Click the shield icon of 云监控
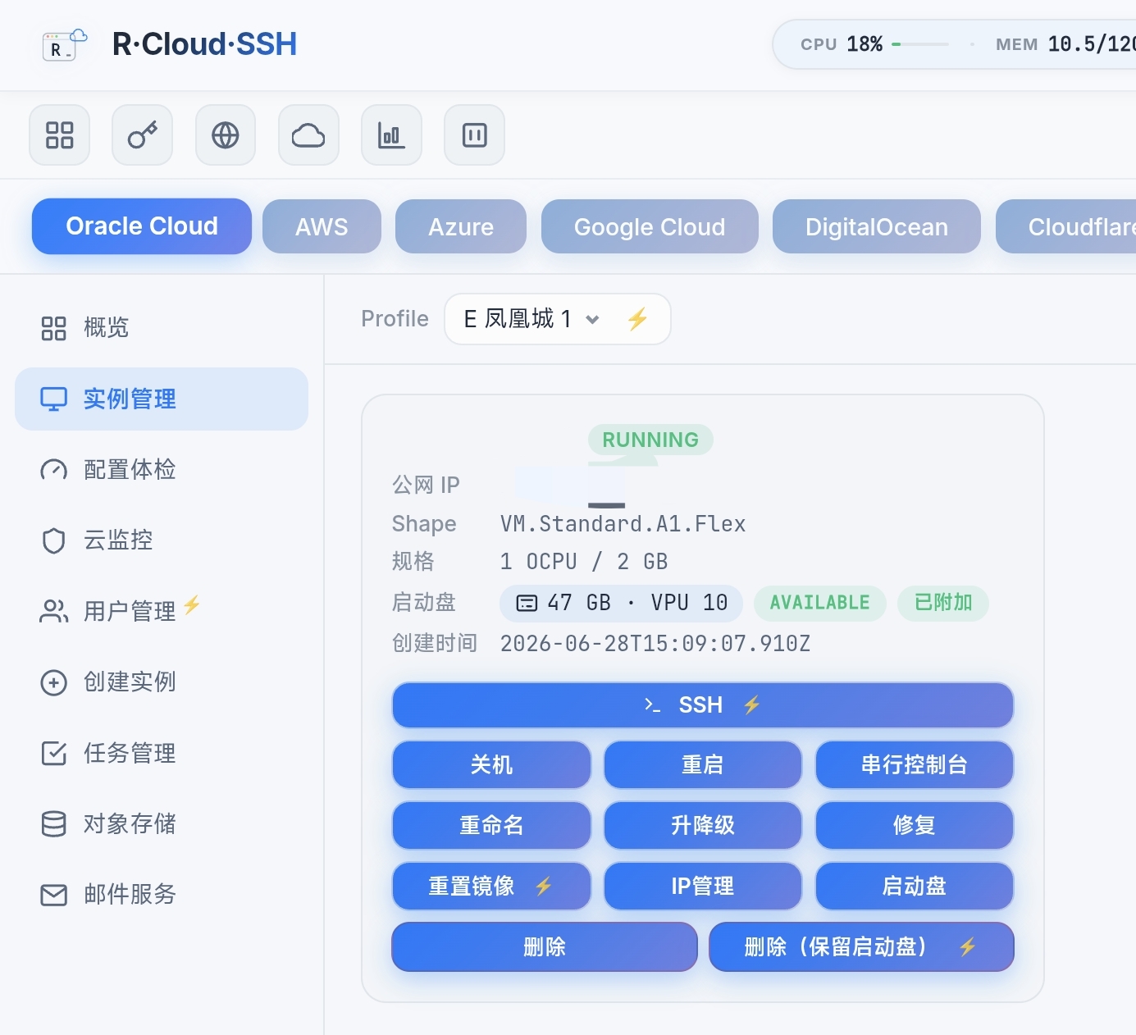The image size is (1136, 1035). [54, 540]
